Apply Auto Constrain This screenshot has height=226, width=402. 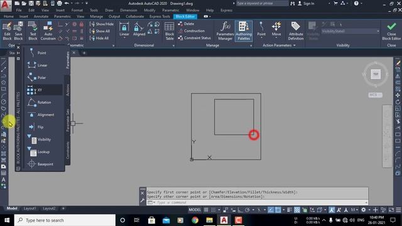coord(48,31)
